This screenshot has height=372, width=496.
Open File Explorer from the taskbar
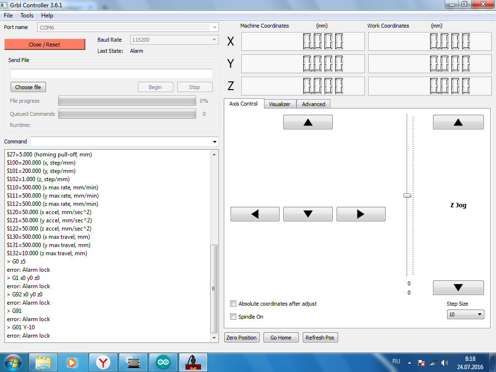(43, 362)
